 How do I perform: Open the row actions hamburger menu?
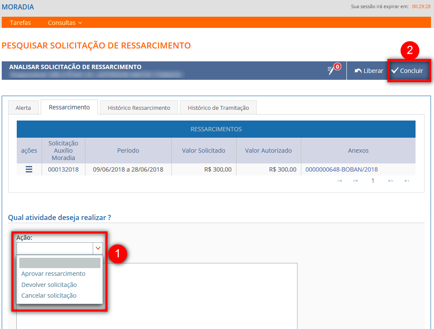(x=29, y=169)
